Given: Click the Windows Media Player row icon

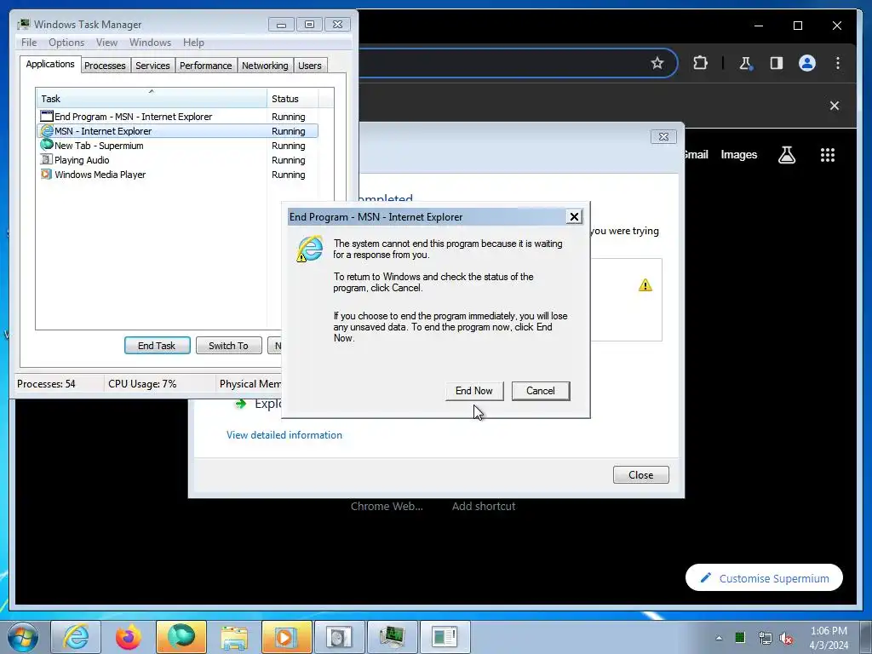Looking at the screenshot, I should point(47,174).
